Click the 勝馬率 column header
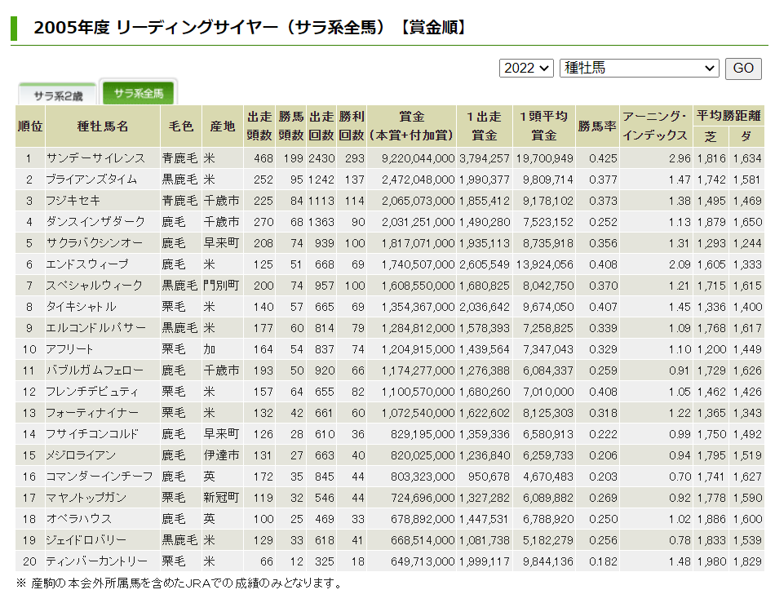This screenshot has width=775, height=612. [x=597, y=126]
